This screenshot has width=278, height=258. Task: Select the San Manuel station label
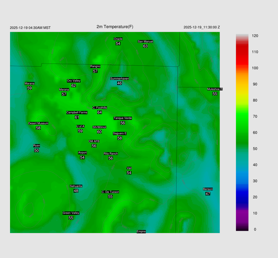145,42
